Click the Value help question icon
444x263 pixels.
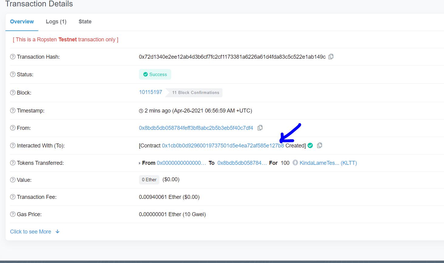click(13, 180)
